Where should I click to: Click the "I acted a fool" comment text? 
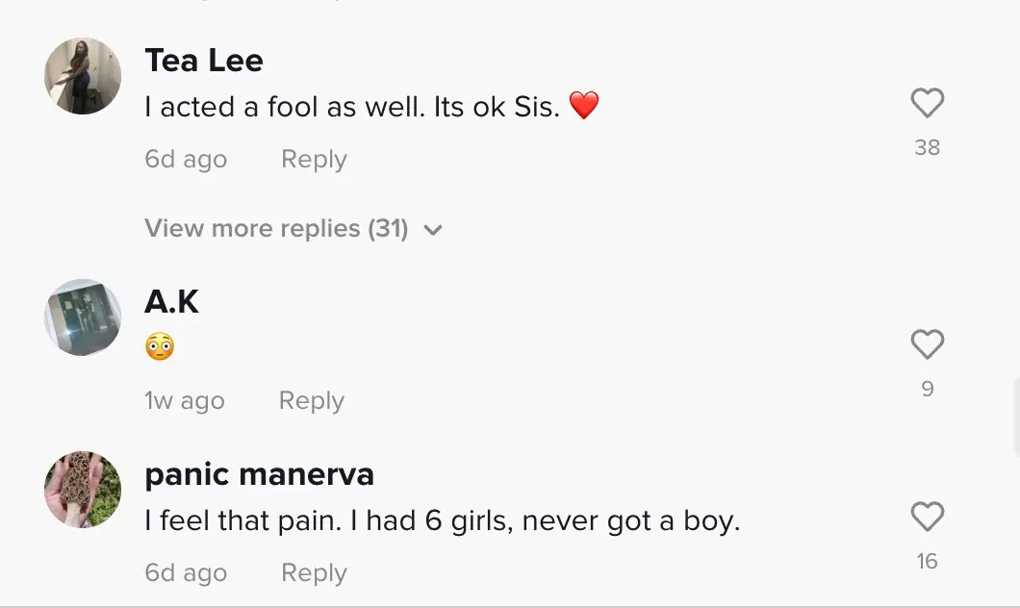(x=352, y=106)
